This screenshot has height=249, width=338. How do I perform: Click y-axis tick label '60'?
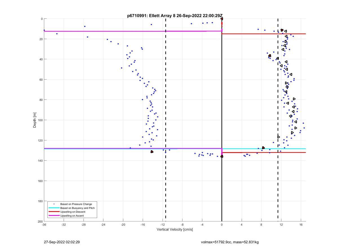coord(41,80)
